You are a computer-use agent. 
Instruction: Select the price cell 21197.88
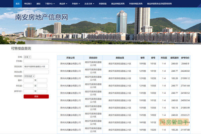[185, 130]
